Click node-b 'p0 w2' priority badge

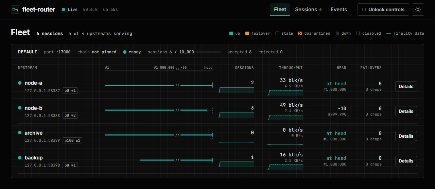(x=70, y=116)
